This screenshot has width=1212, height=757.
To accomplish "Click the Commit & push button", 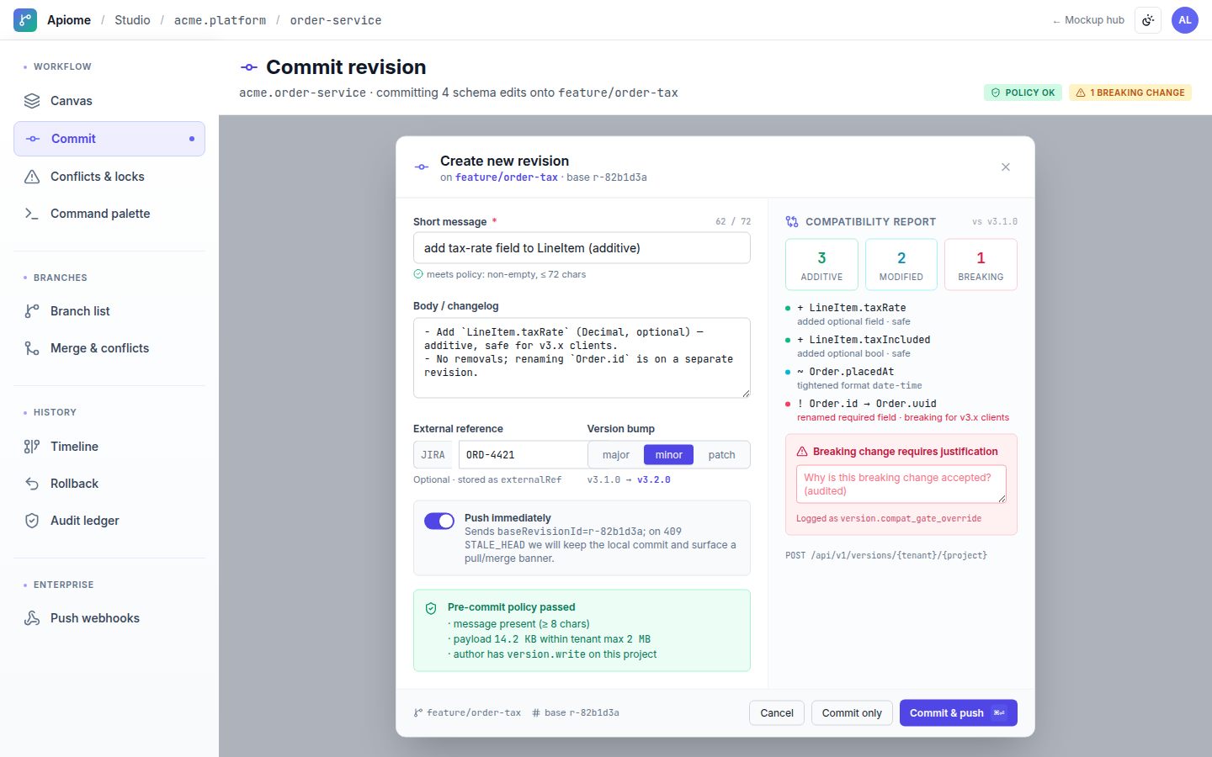I will 959,713.
